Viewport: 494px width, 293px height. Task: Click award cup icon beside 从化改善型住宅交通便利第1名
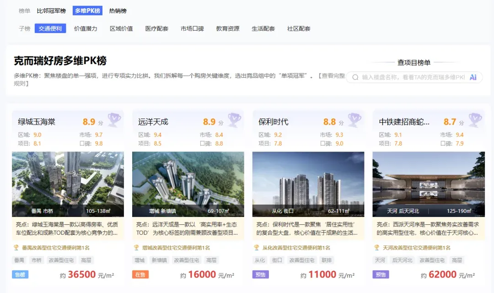pyautogui.click(x=257, y=248)
